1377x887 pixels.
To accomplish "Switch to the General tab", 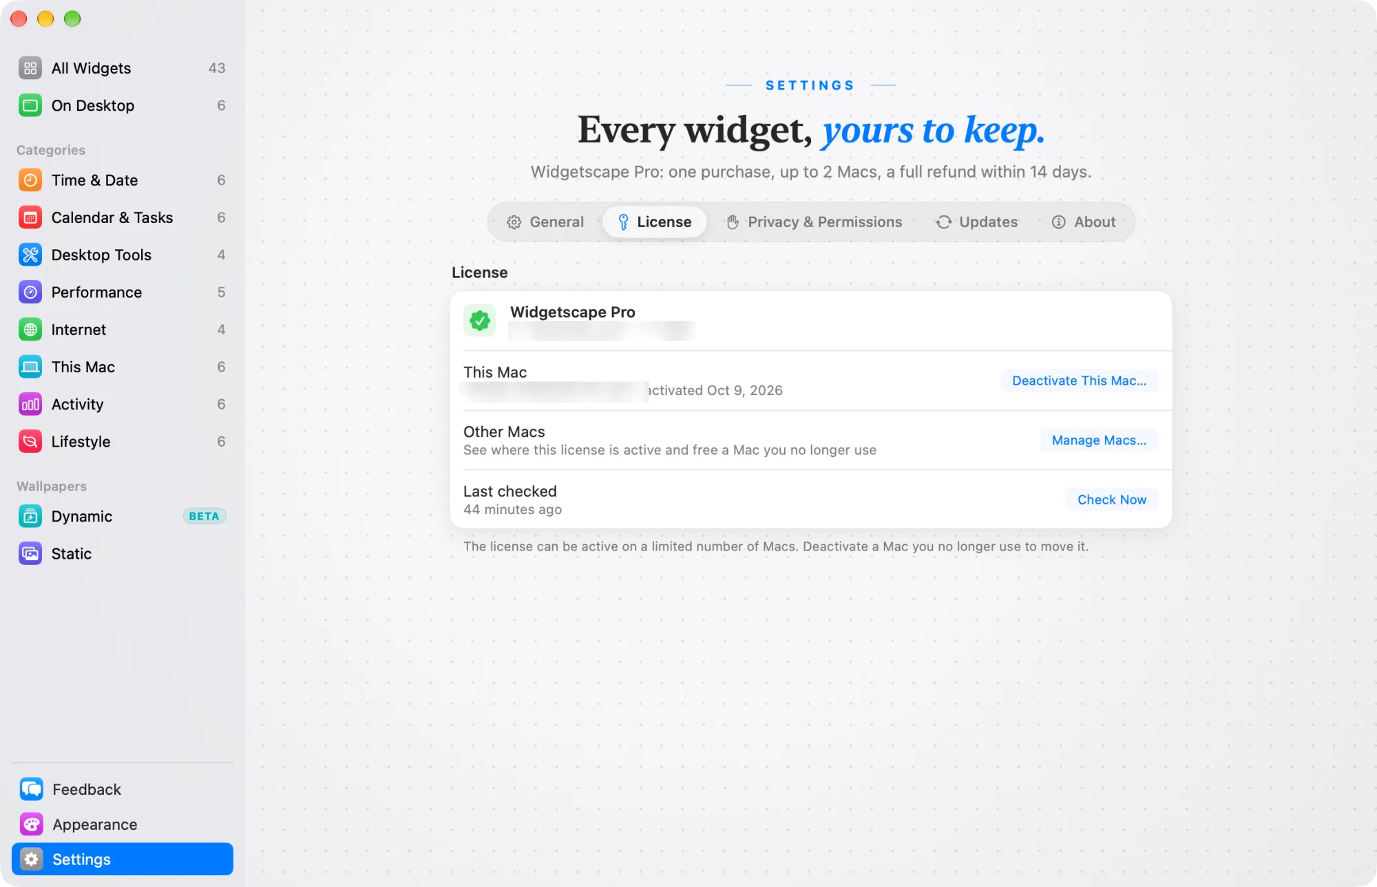I will pyautogui.click(x=545, y=222).
